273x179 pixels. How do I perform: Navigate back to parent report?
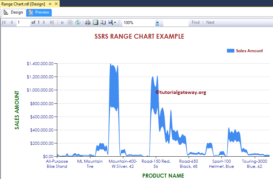[62, 22]
